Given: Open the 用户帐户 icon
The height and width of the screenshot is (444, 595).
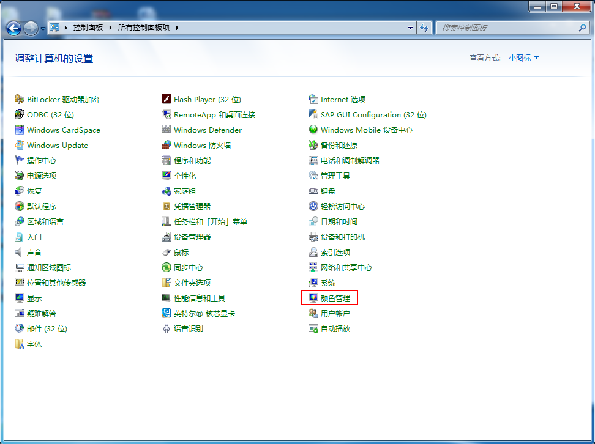Looking at the screenshot, I should (313, 313).
